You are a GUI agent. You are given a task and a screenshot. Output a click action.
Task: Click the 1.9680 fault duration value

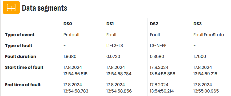point(70,57)
